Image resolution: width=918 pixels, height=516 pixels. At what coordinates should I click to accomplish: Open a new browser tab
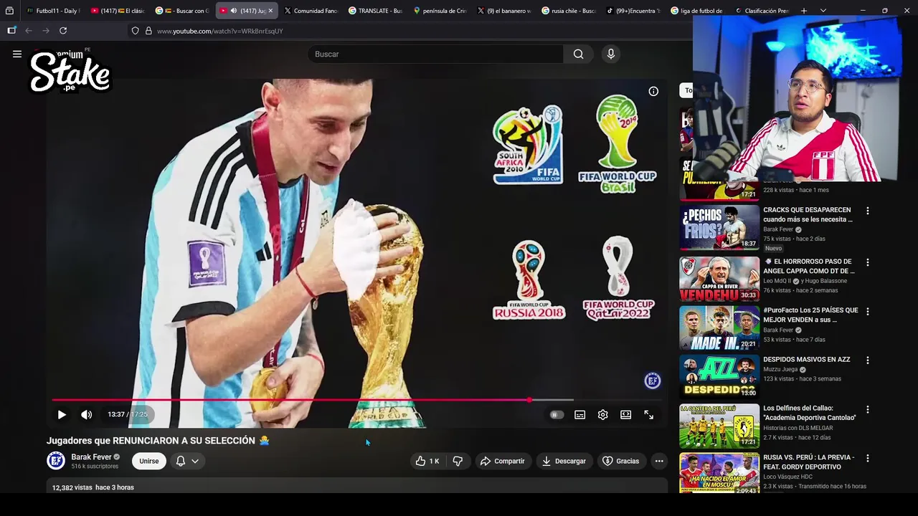(804, 11)
